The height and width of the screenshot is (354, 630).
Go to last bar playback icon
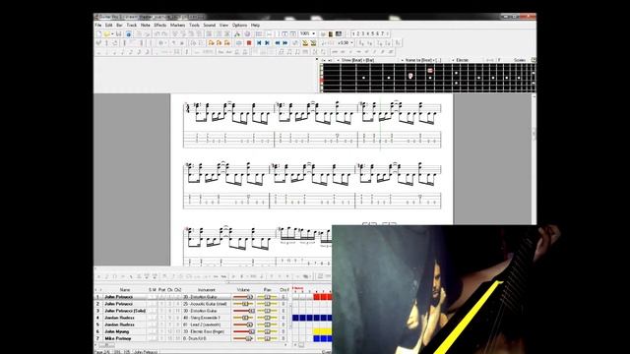[267, 43]
